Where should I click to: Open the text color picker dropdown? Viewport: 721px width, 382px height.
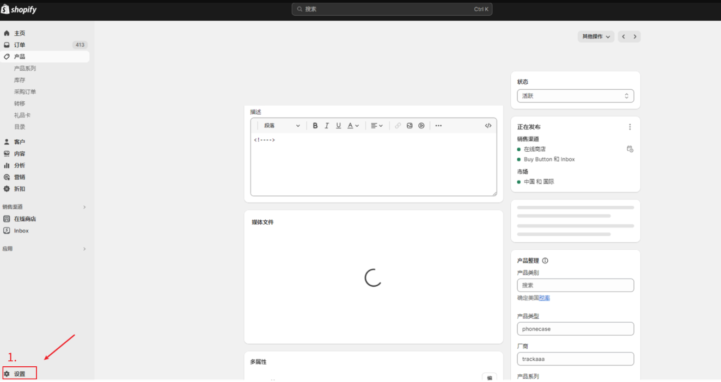pyautogui.click(x=353, y=126)
